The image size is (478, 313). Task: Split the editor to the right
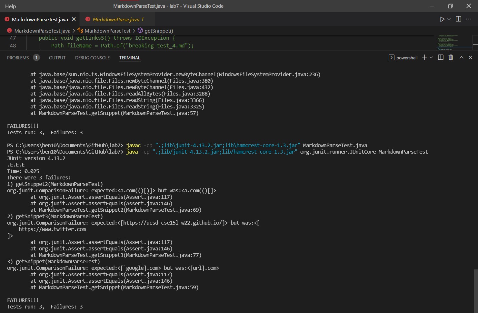(458, 19)
